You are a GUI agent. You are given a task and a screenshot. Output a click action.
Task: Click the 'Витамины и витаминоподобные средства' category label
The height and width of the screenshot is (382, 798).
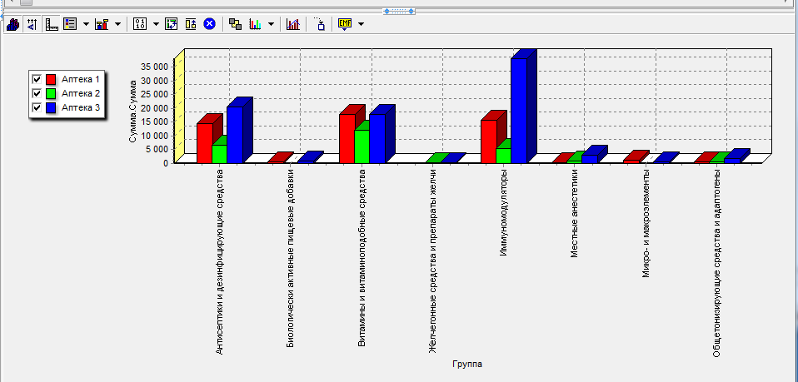point(362,258)
